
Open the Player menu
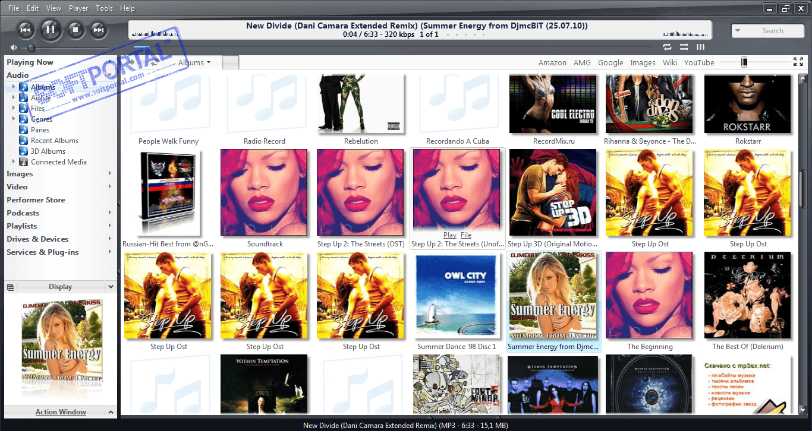tap(78, 8)
